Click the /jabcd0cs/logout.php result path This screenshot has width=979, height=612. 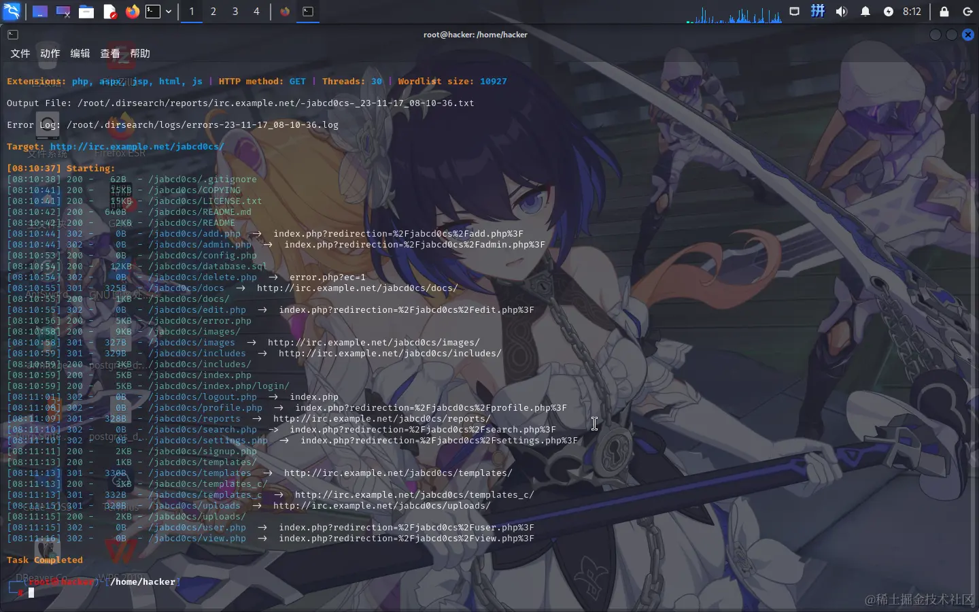tap(203, 397)
